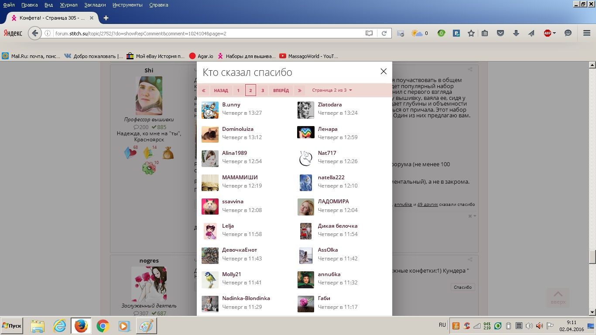Open the 'Инструменты' menu

(x=127, y=5)
